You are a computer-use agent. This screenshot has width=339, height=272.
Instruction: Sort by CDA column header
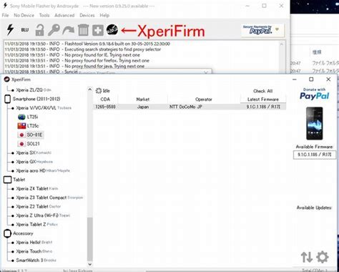pyautogui.click(x=105, y=99)
